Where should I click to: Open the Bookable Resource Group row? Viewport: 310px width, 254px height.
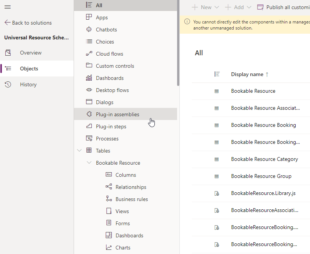point(251,176)
